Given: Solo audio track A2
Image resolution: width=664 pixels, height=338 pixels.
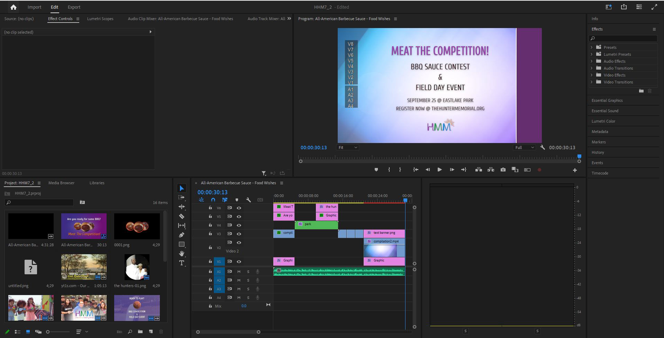Looking at the screenshot, I should (x=248, y=280).
